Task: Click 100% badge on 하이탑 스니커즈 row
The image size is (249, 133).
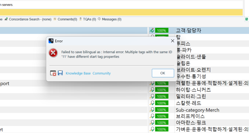Action: tap(162, 90)
